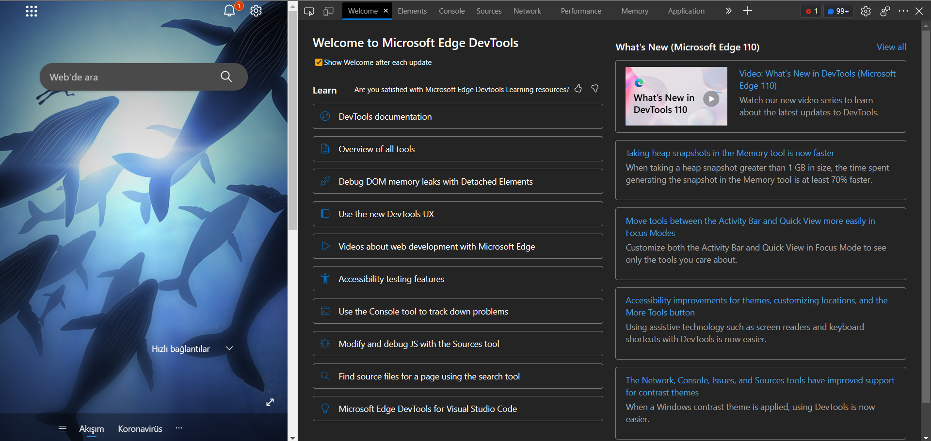Viewport: 931px width, 441px height.
Task: Click thumbs down for Learning resources
Action: point(595,88)
